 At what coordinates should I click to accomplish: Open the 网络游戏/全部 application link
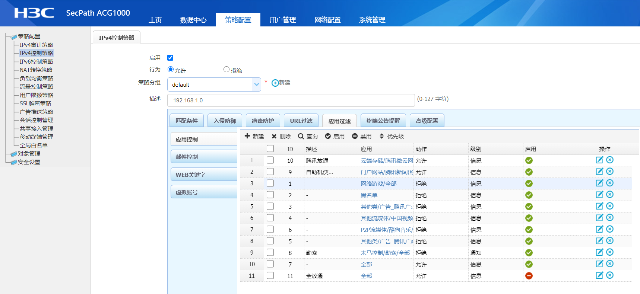[x=378, y=183]
